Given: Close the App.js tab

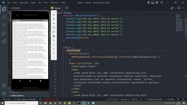Looking at the screenshot, I should (x=67, y=8).
